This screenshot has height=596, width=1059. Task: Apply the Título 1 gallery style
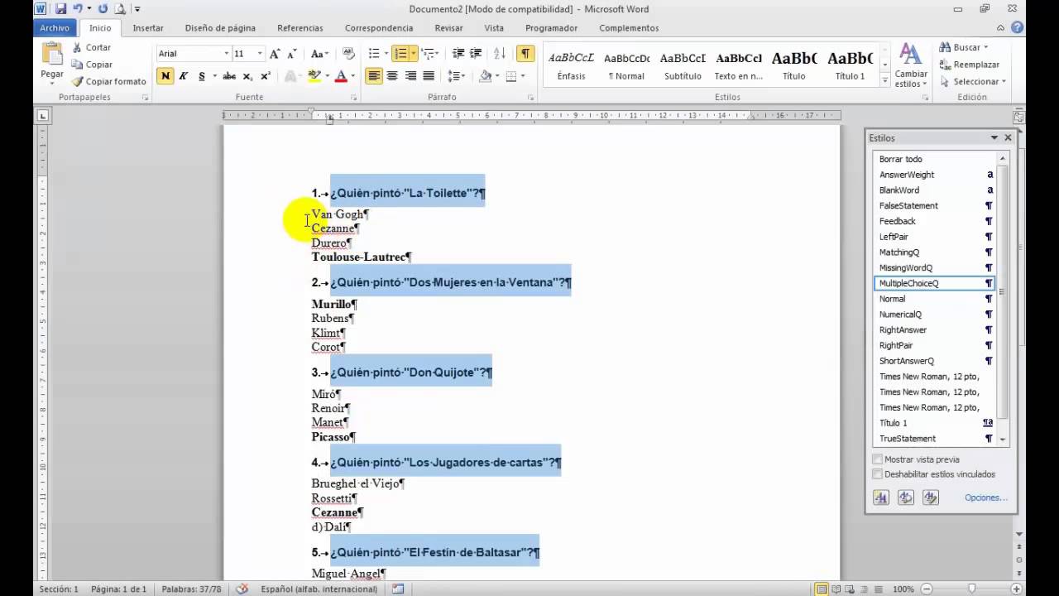coord(850,65)
